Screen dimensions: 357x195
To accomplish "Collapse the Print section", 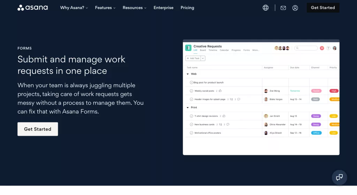I will (188, 107).
